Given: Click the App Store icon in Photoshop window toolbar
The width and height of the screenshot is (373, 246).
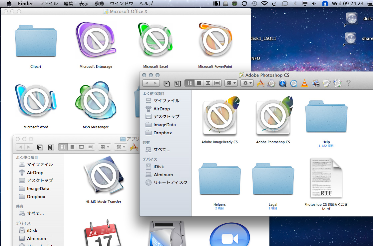Looking at the screenshot, I should pyautogui.click(x=260, y=83).
